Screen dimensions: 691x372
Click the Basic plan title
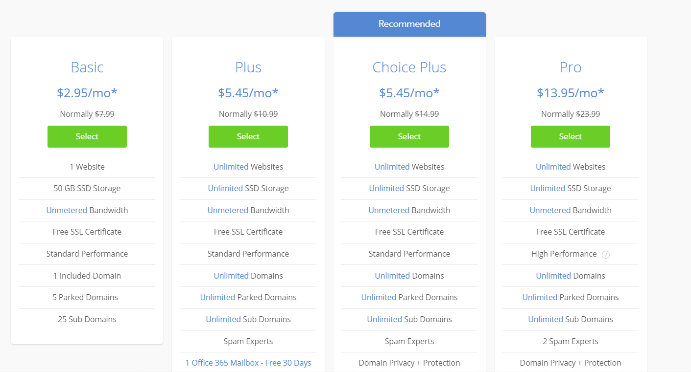[87, 67]
